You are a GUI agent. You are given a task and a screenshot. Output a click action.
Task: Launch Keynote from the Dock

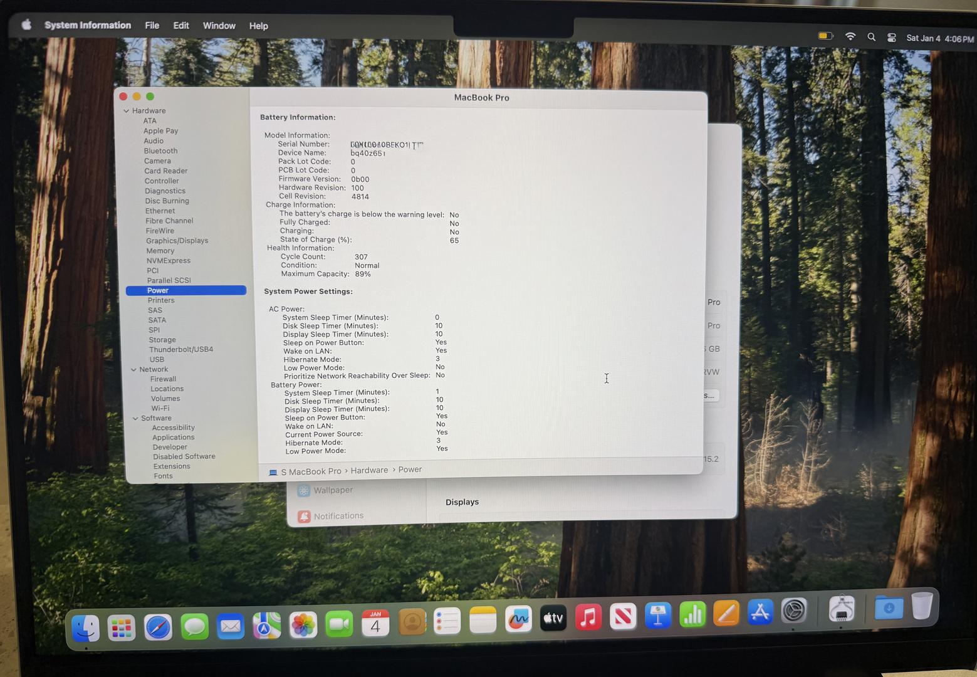[x=657, y=616]
